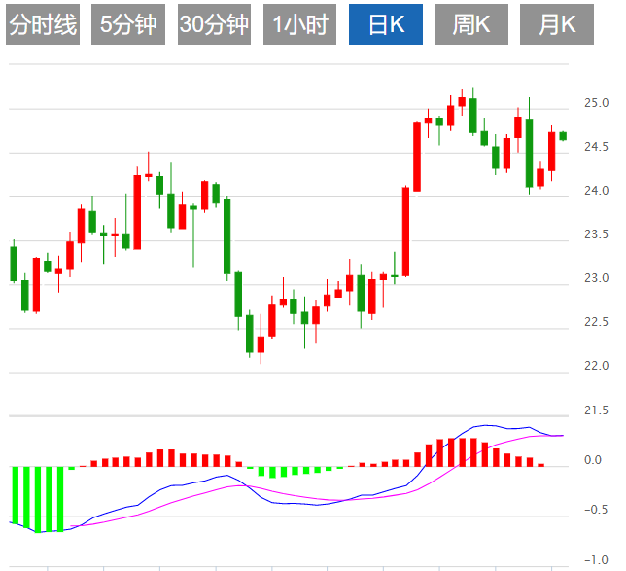Click the lowest red candlestick near 22.0

point(261,344)
